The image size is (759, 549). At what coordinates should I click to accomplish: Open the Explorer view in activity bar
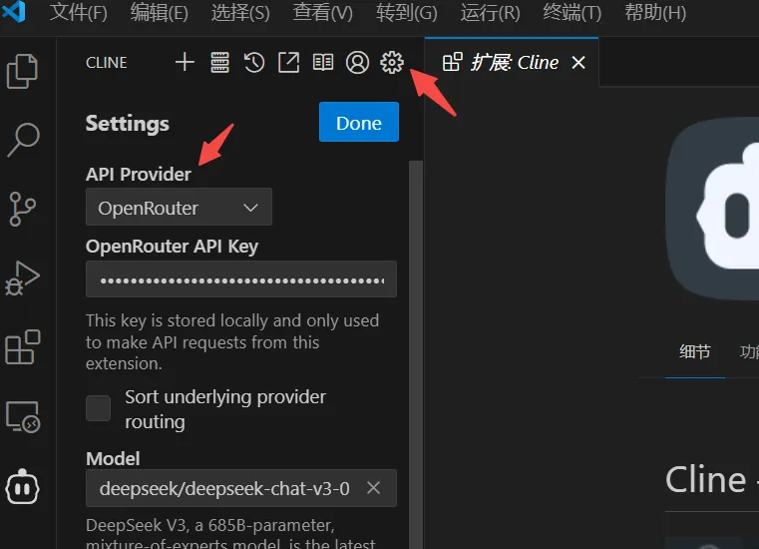[22, 71]
